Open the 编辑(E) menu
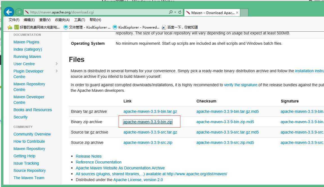Screen dimensions: 324x187 pos(29,20)
